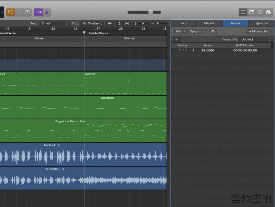Select the Double Chorus marker

[x=98, y=33]
